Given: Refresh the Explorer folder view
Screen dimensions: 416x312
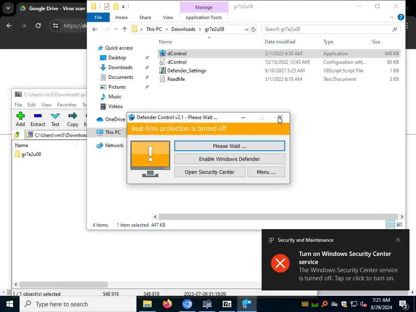Looking at the screenshot, I should tap(253, 29).
